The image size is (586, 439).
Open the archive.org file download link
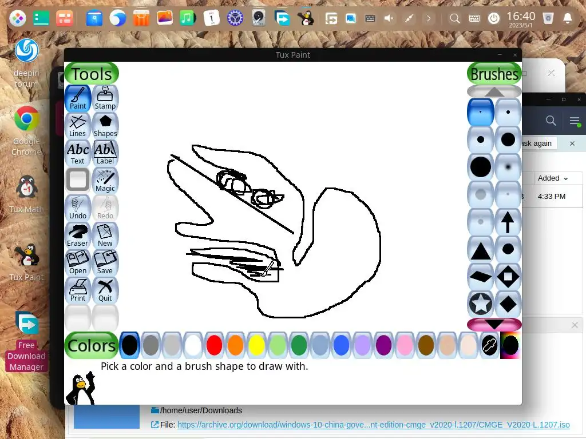(373, 425)
